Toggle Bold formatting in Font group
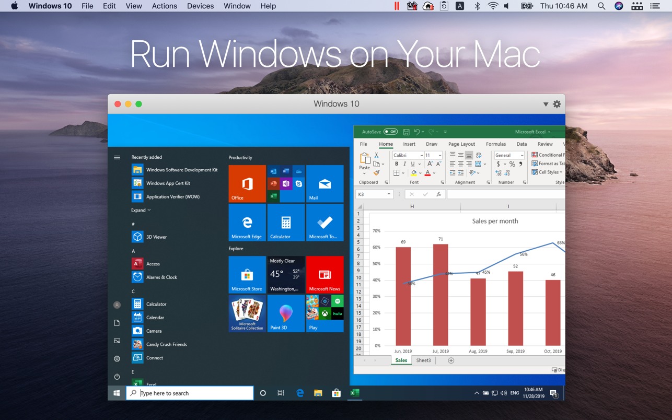Viewport: 672px width, 420px height. [397, 164]
